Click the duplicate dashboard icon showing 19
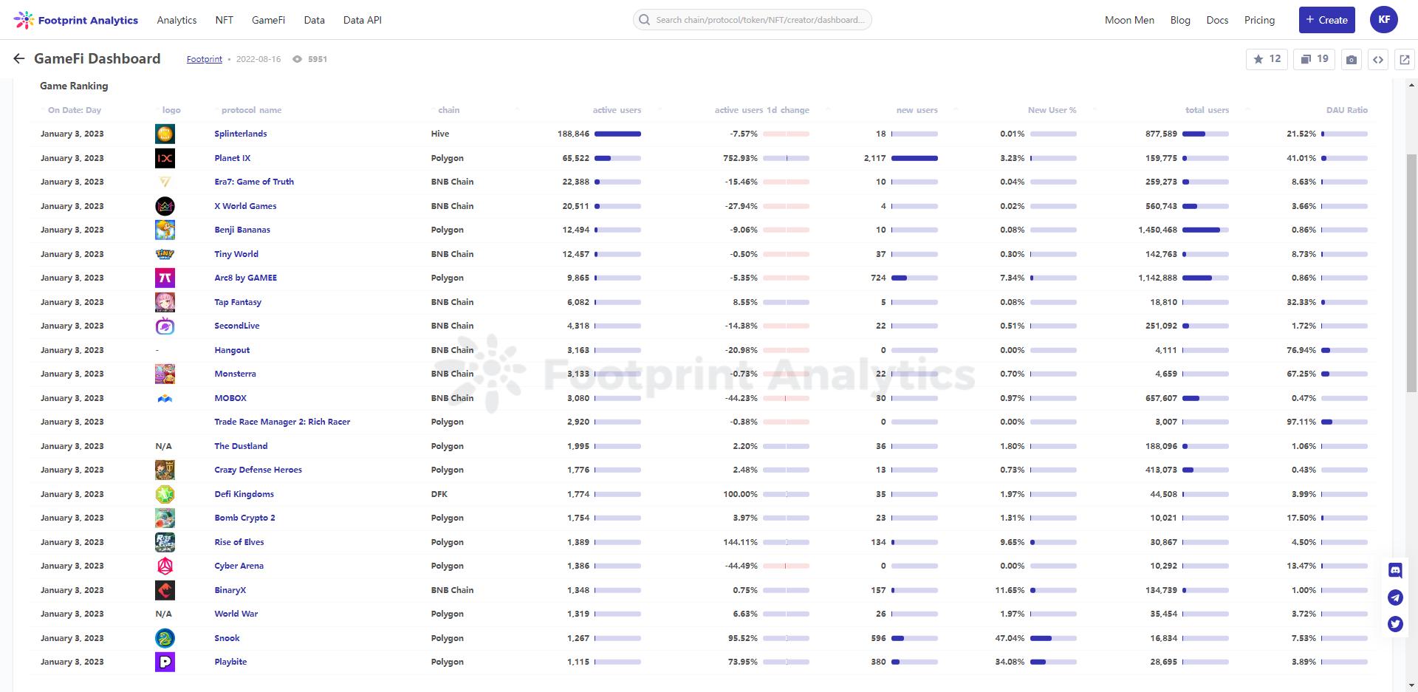This screenshot has width=1418, height=692. point(1314,59)
